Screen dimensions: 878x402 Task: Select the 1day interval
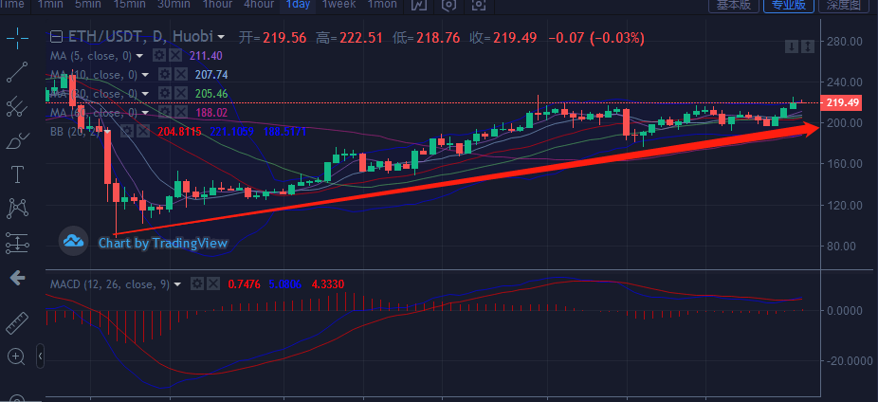click(x=299, y=5)
